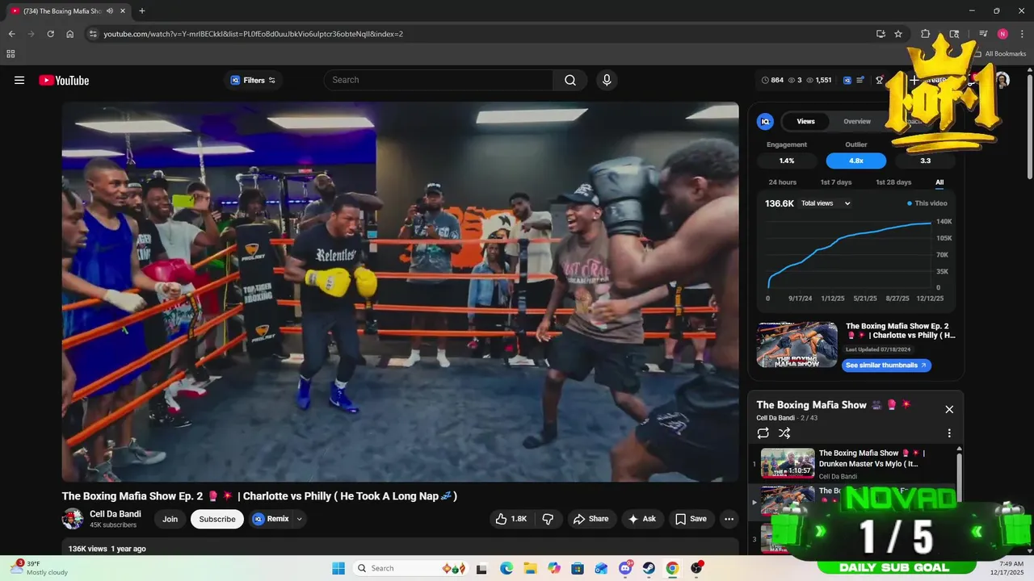The width and height of the screenshot is (1034, 581).
Task: Go to the YouTube home logo
Action: [64, 80]
